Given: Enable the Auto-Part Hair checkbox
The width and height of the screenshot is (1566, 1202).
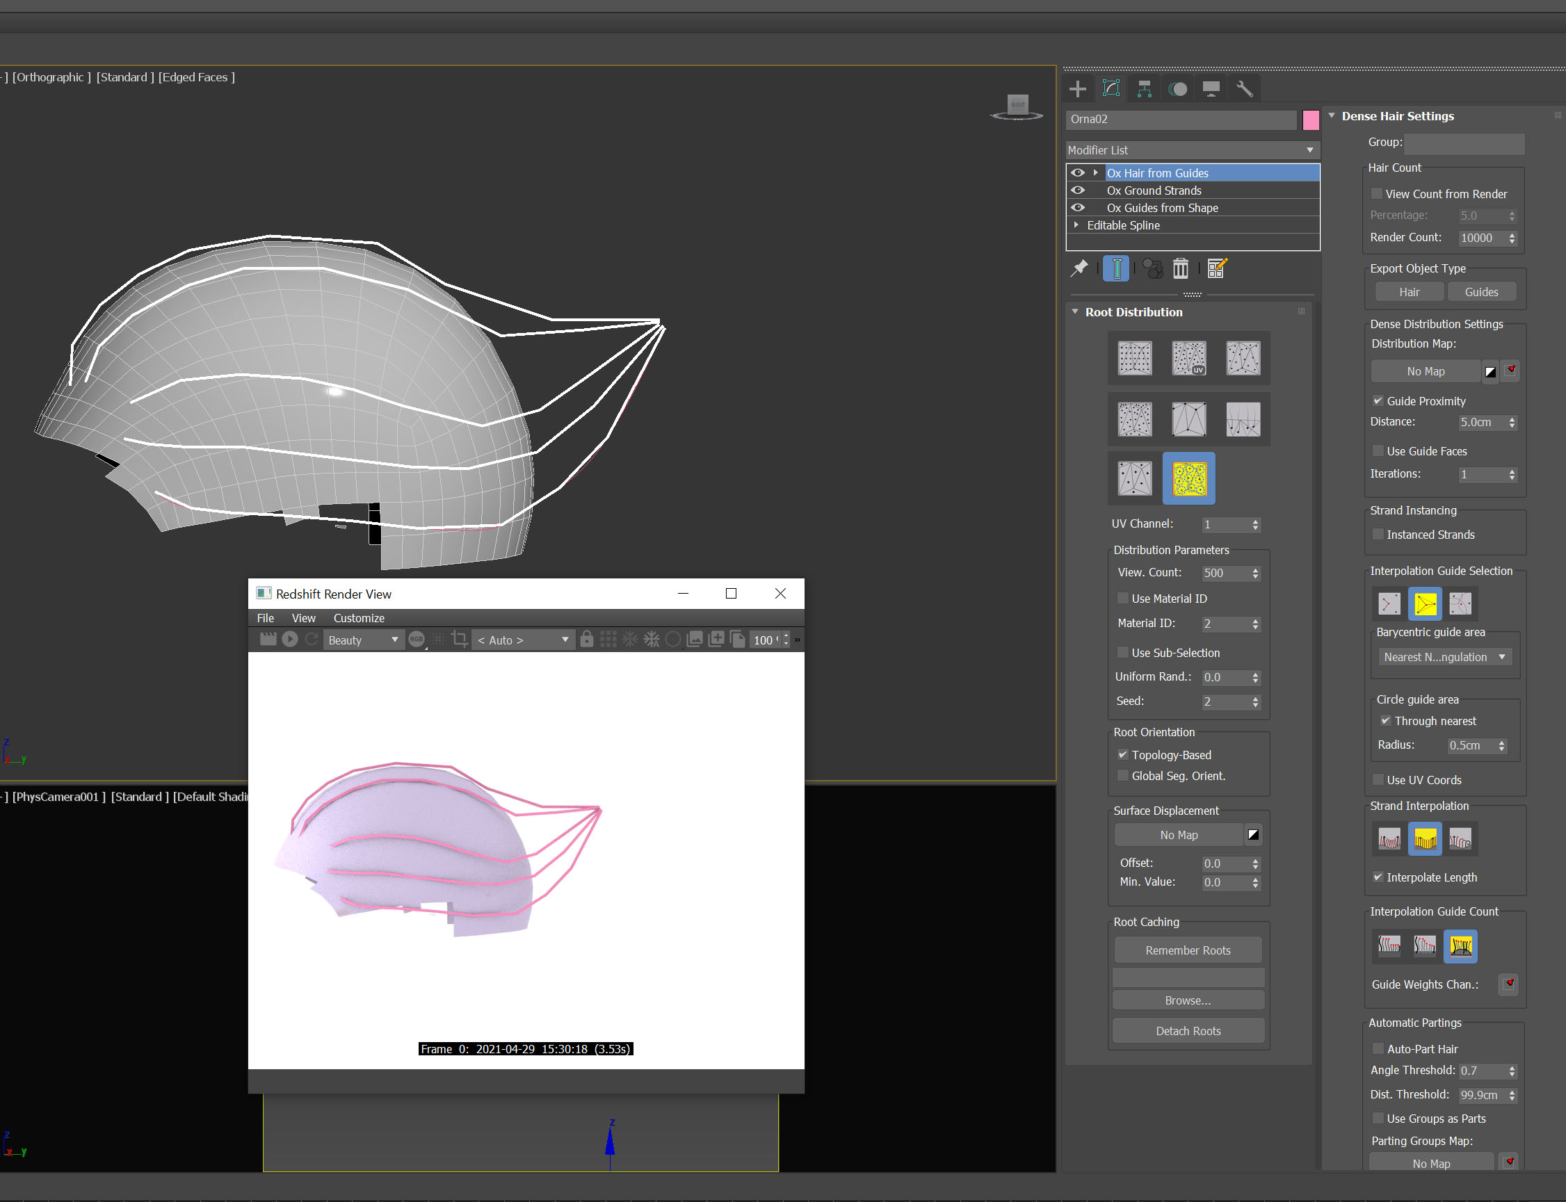Looking at the screenshot, I should point(1377,1049).
